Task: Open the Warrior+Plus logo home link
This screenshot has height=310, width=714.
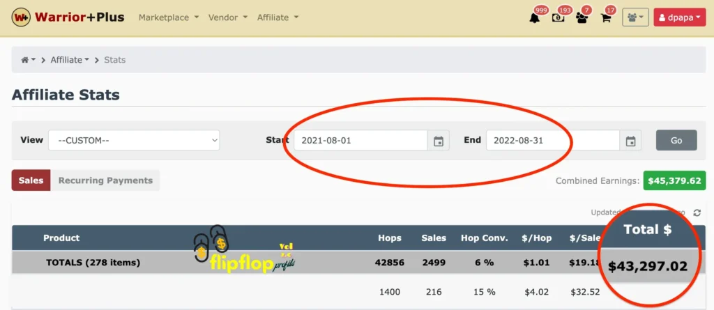Action: tap(68, 17)
